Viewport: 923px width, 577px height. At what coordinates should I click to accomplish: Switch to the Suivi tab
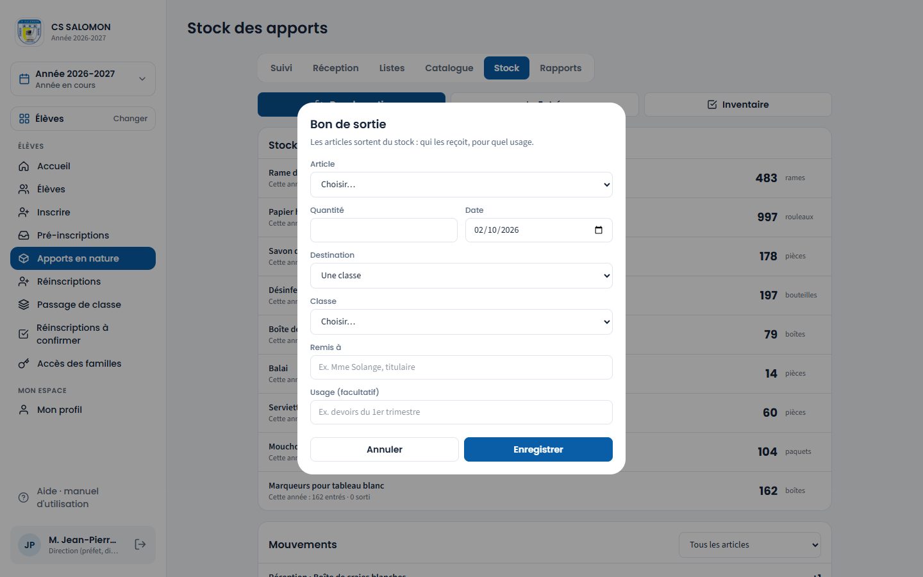tap(281, 68)
